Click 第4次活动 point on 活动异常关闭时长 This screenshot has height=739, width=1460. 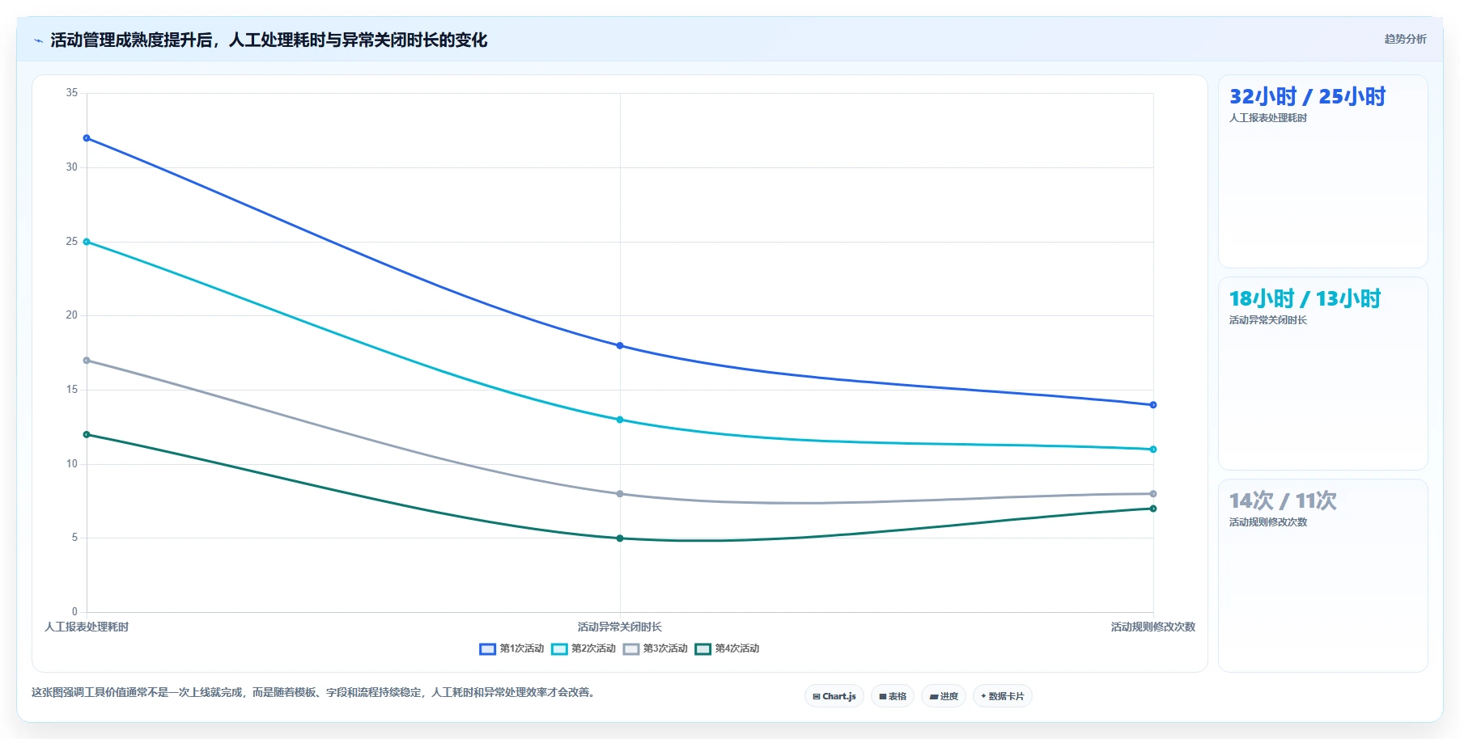620,538
